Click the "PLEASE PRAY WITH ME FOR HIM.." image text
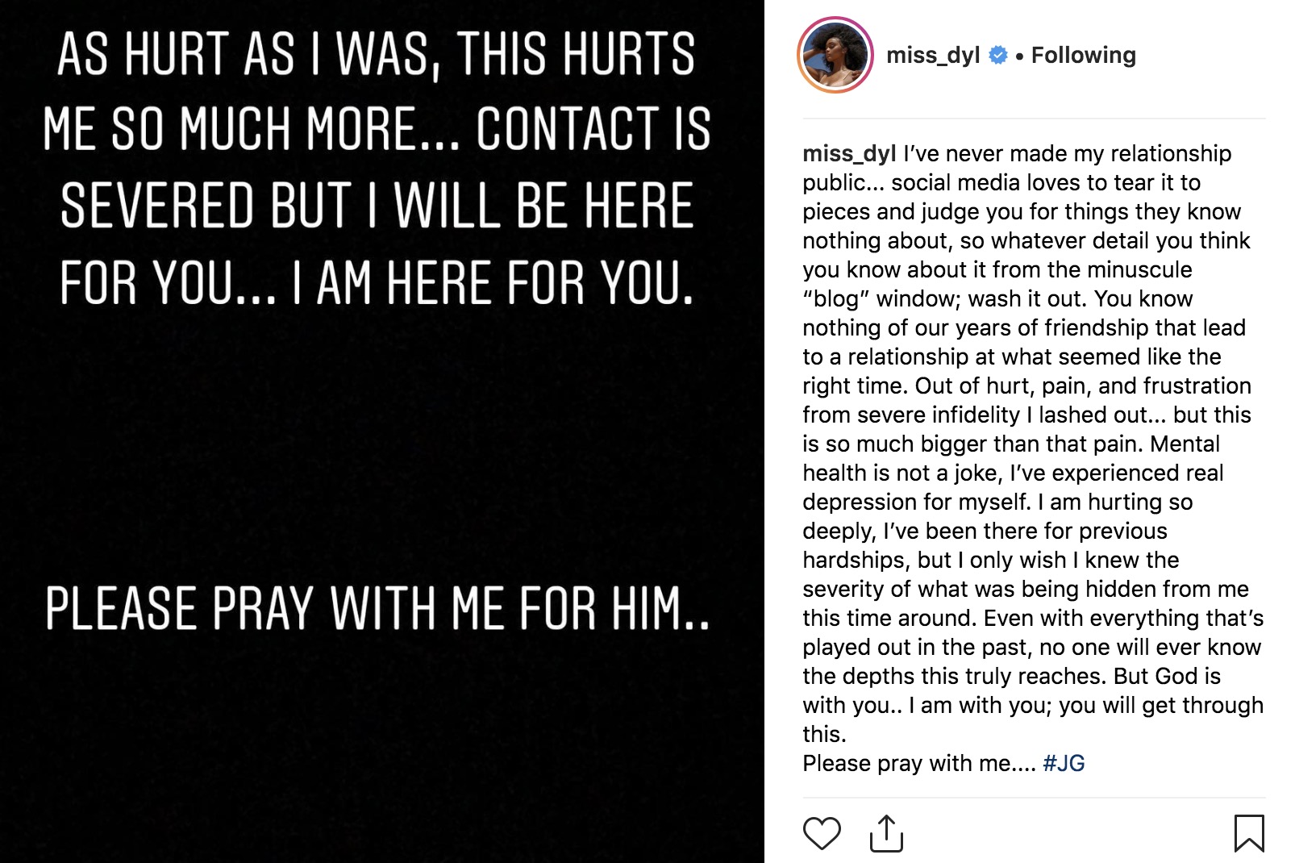Image resolution: width=1295 pixels, height=863 pixels. click(x=377, y=608)
